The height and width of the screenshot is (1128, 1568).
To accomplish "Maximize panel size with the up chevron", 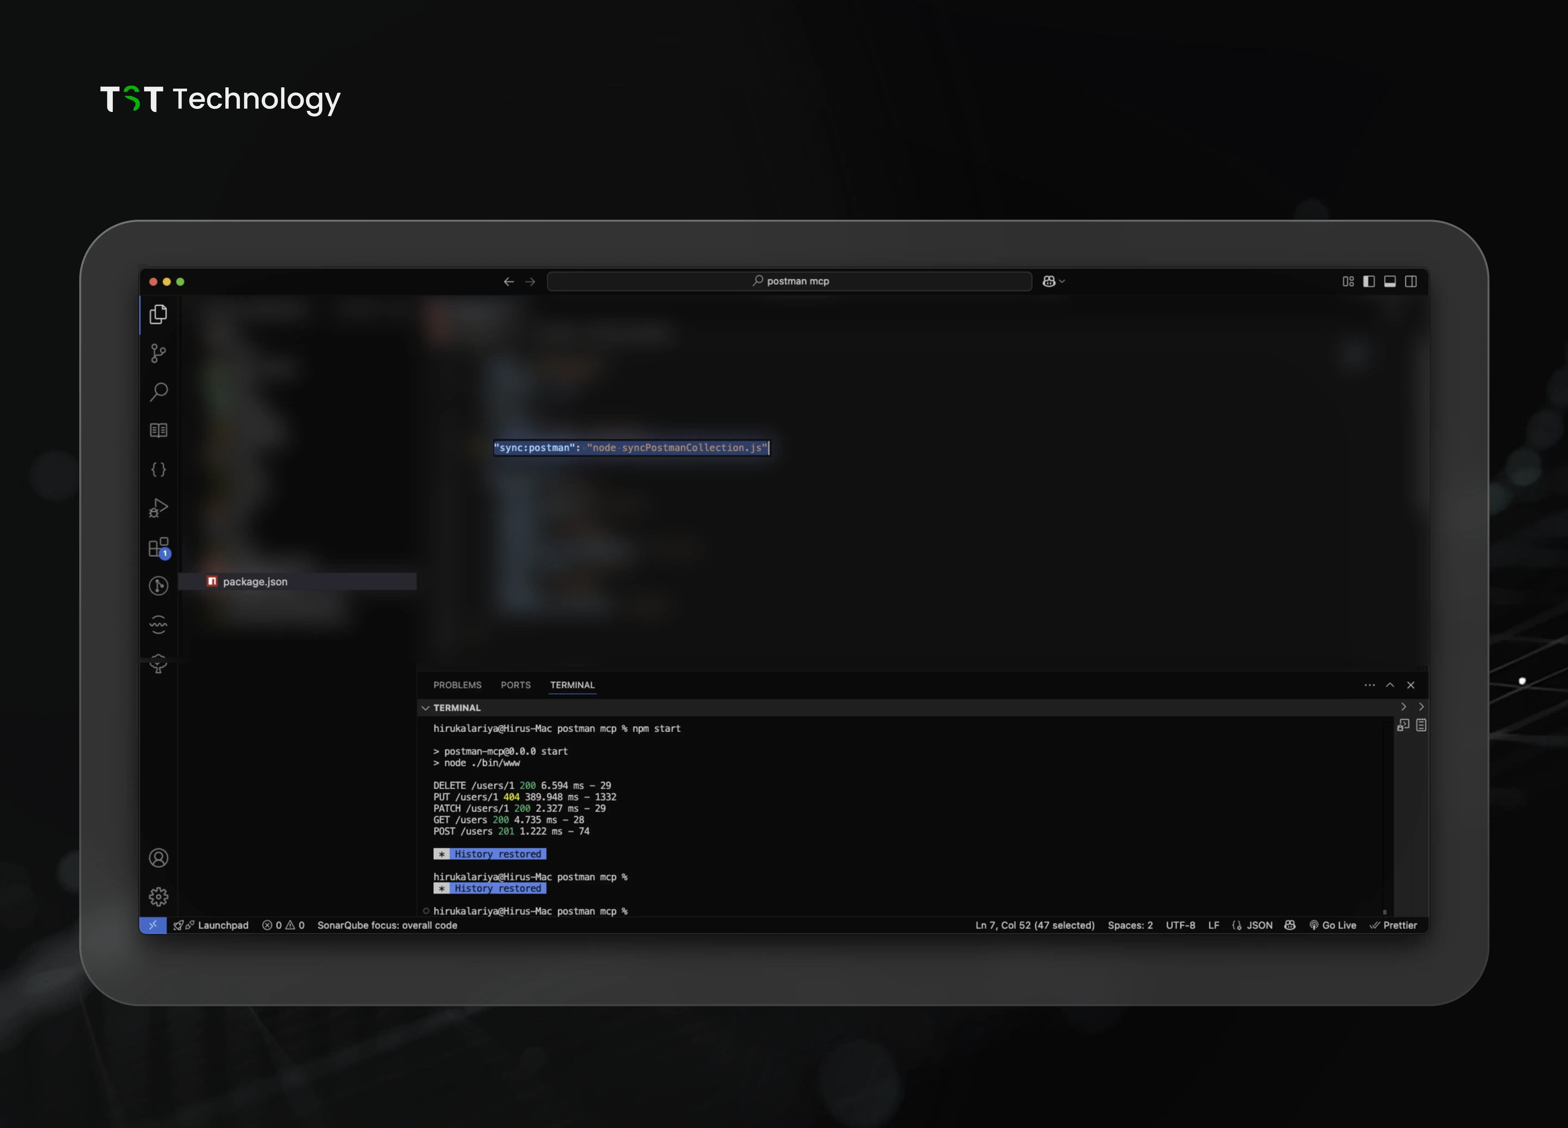I will (x=1390, y=685).
